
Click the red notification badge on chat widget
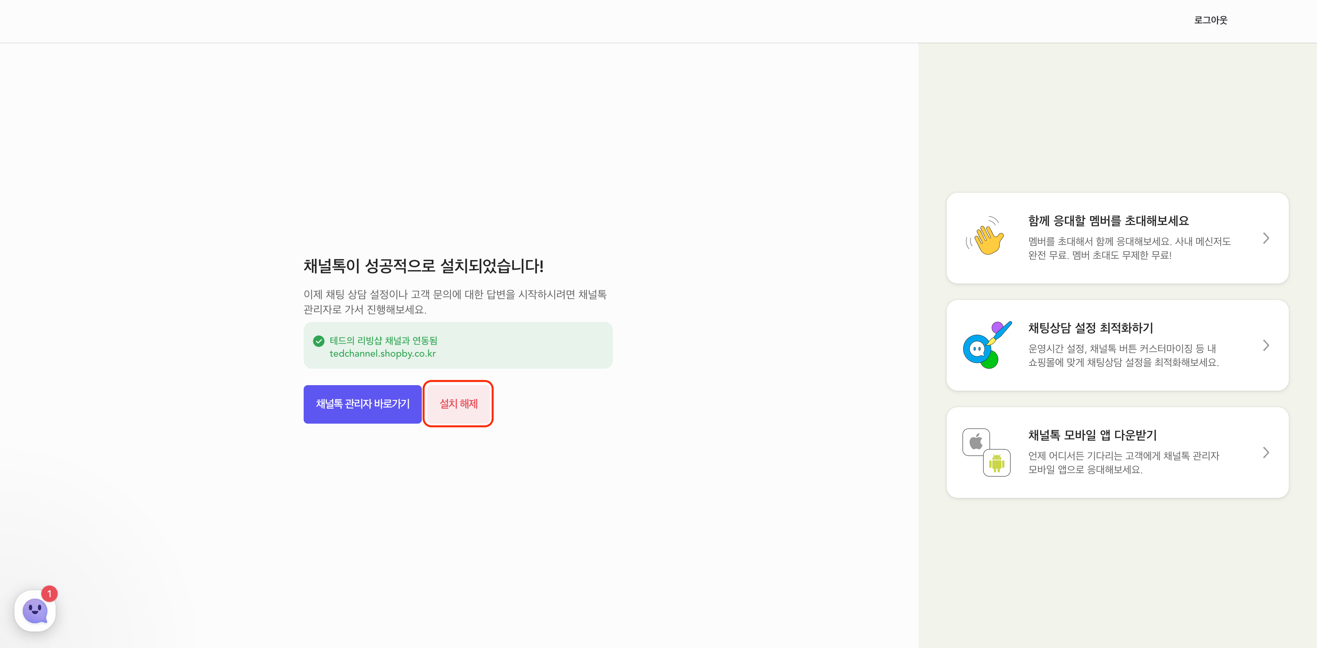click(x=49, y=594)
